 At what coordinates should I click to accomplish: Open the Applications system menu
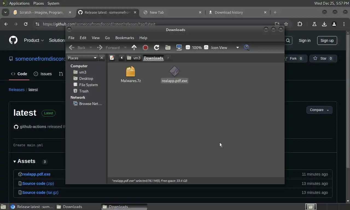point(16,3)
